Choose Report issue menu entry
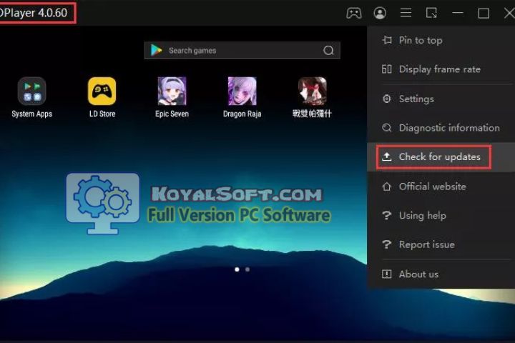Viewport: 515px width, 343px height. click(x=441, y=244)
